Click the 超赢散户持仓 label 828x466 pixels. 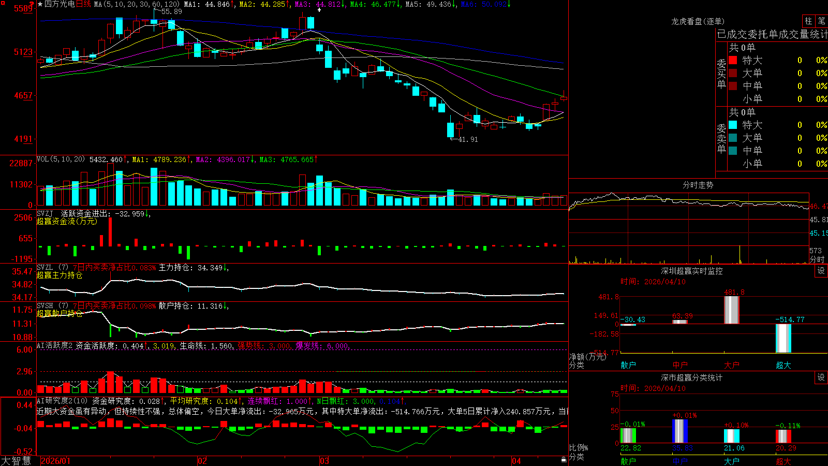coord(60,313)
